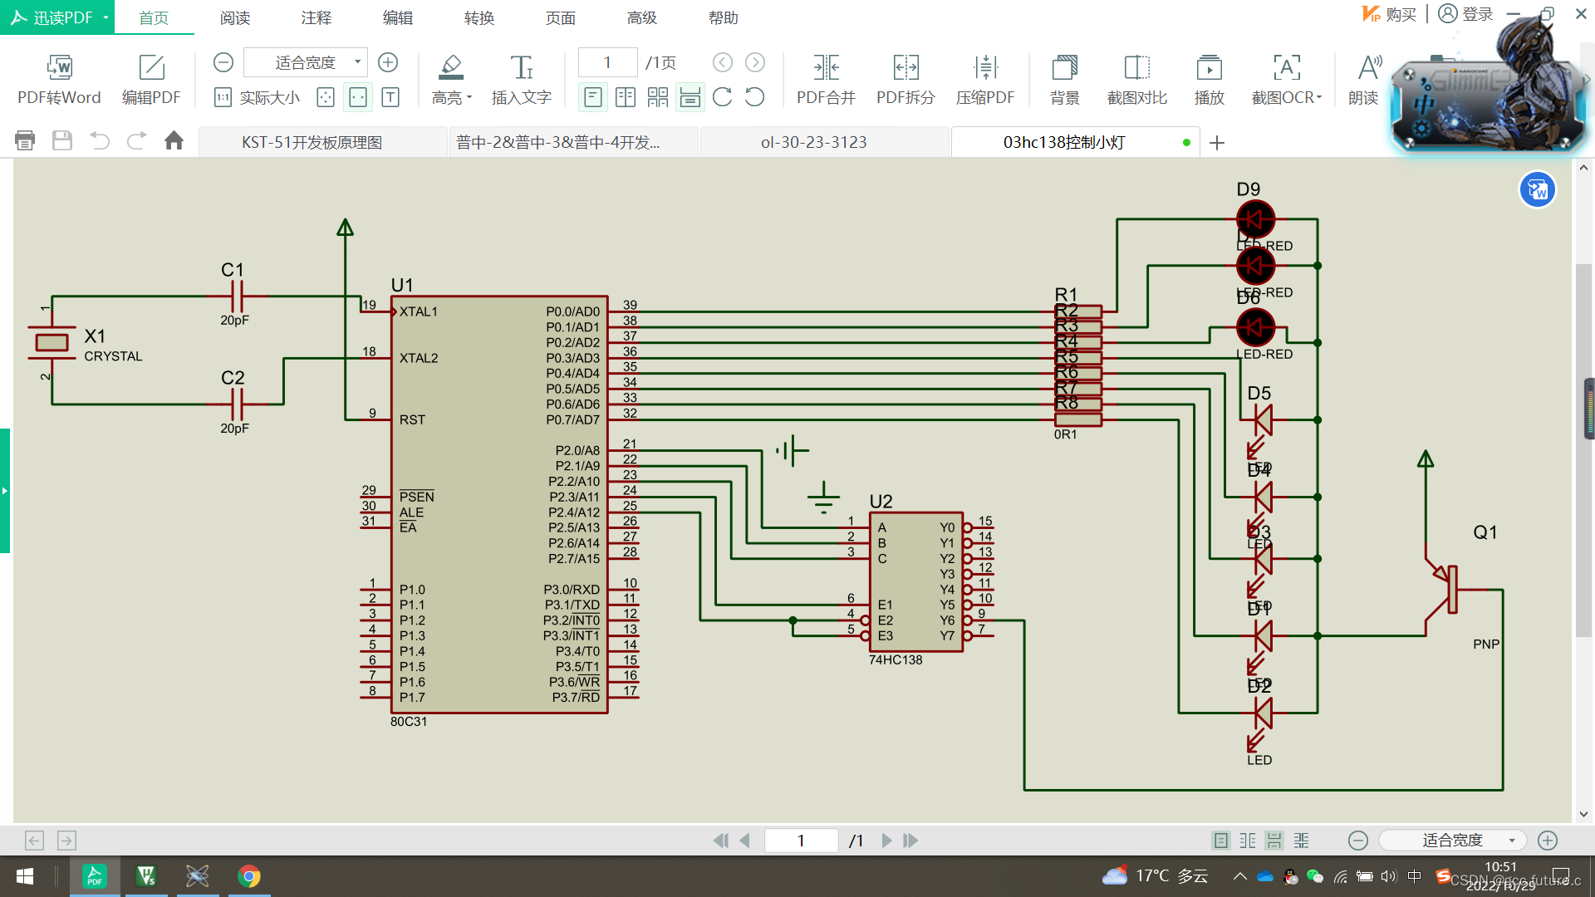Screen dimensions: 1595x897
Task: Open the 编辑PDF editing tool
Action: pos(151,80)
